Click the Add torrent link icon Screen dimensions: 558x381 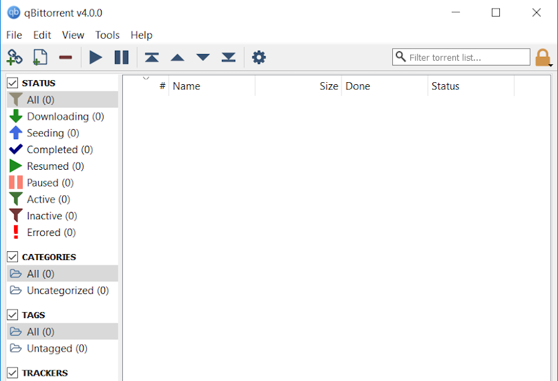15,57
